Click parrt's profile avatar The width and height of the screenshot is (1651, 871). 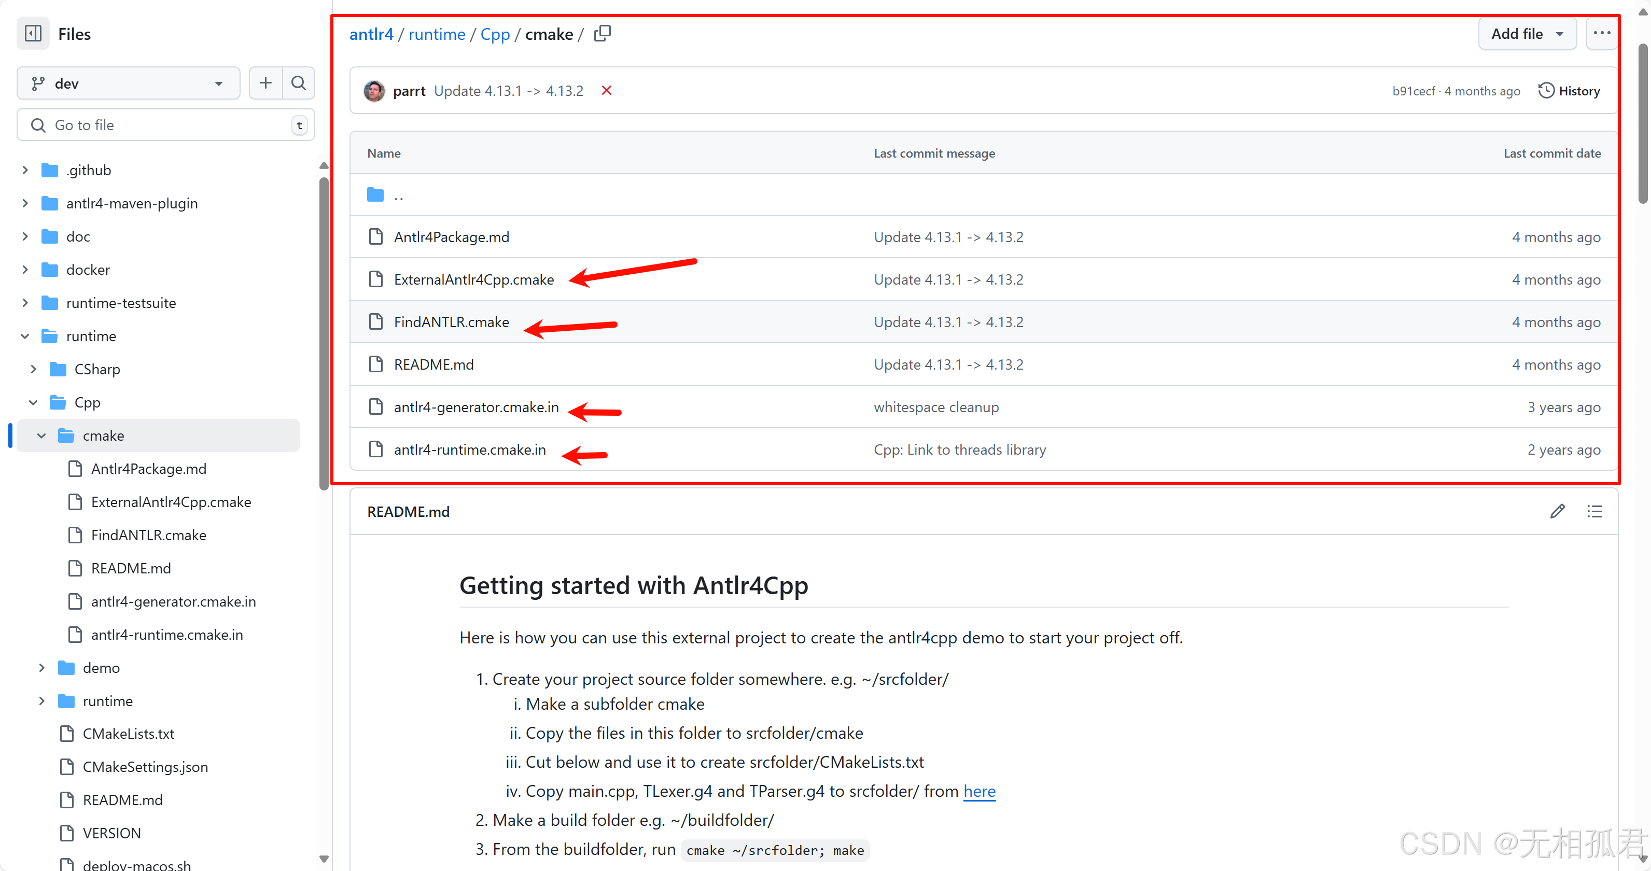point(374,90)
